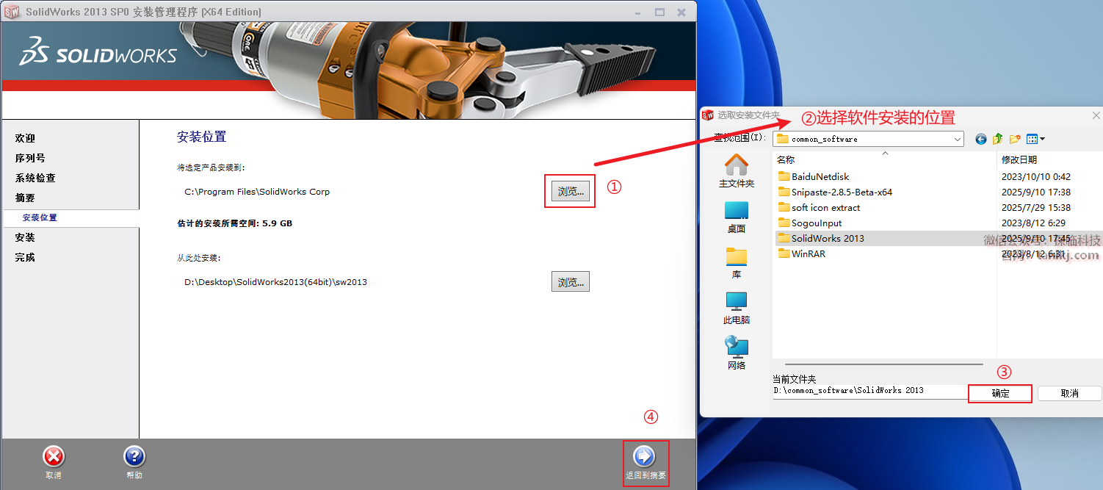Go to 安装 step in sidebar

click(25, 237)
